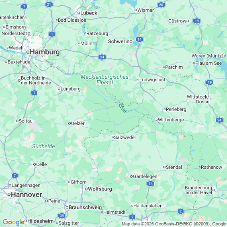Click the A 1 highway shield near Bad Oldesloe
Screen dimensions: 227x227
pyautogui.click(x=52, y=34)
